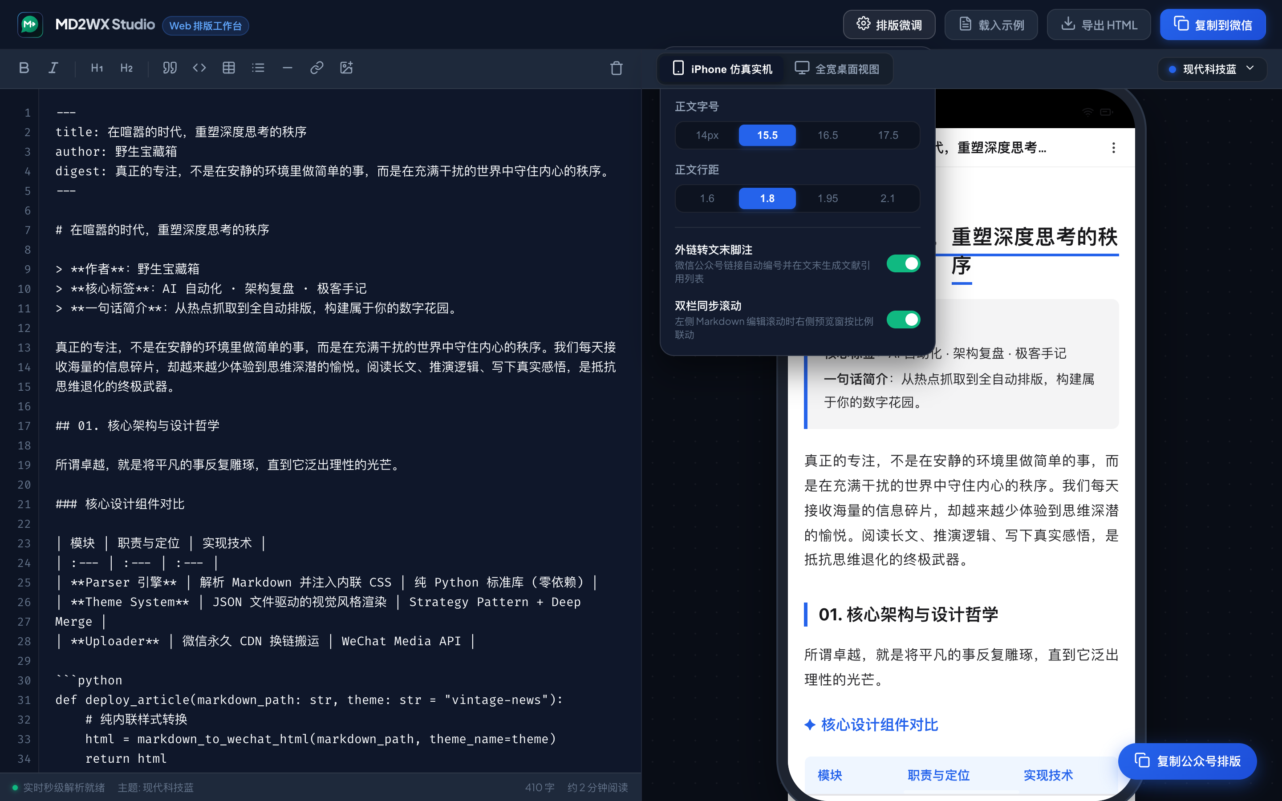Viewport: 1282px width, 801px height.
Task: Apply italic formatting from the toolbar
Action: click(x=53, y=68)
